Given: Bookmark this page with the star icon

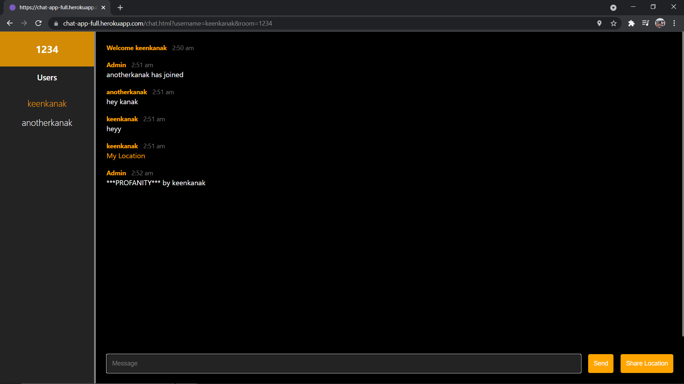Looking at the screenshot, I should click(613, 23).
